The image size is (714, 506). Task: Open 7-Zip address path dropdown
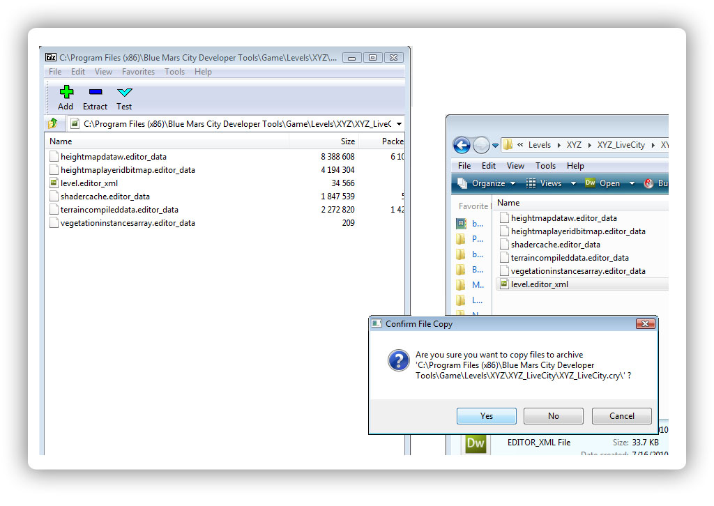(399, 124)
